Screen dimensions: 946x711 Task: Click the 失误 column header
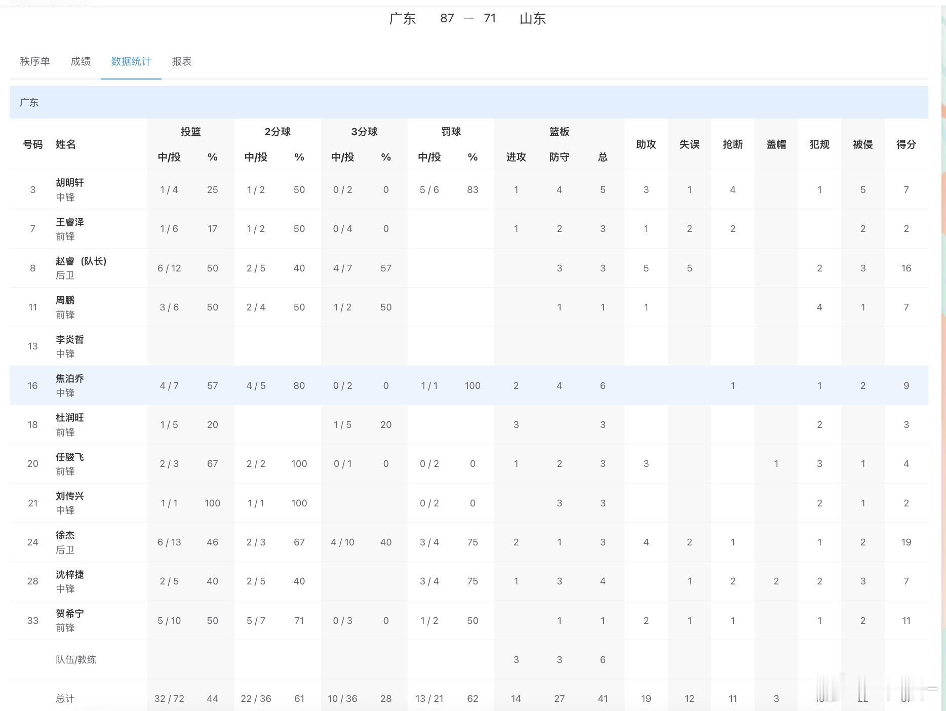click(689, 144)
